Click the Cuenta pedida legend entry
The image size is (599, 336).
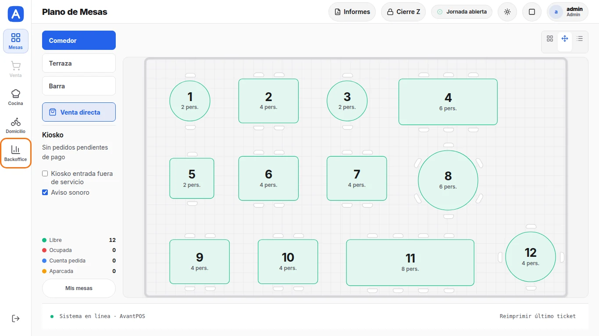coord(79,261)
